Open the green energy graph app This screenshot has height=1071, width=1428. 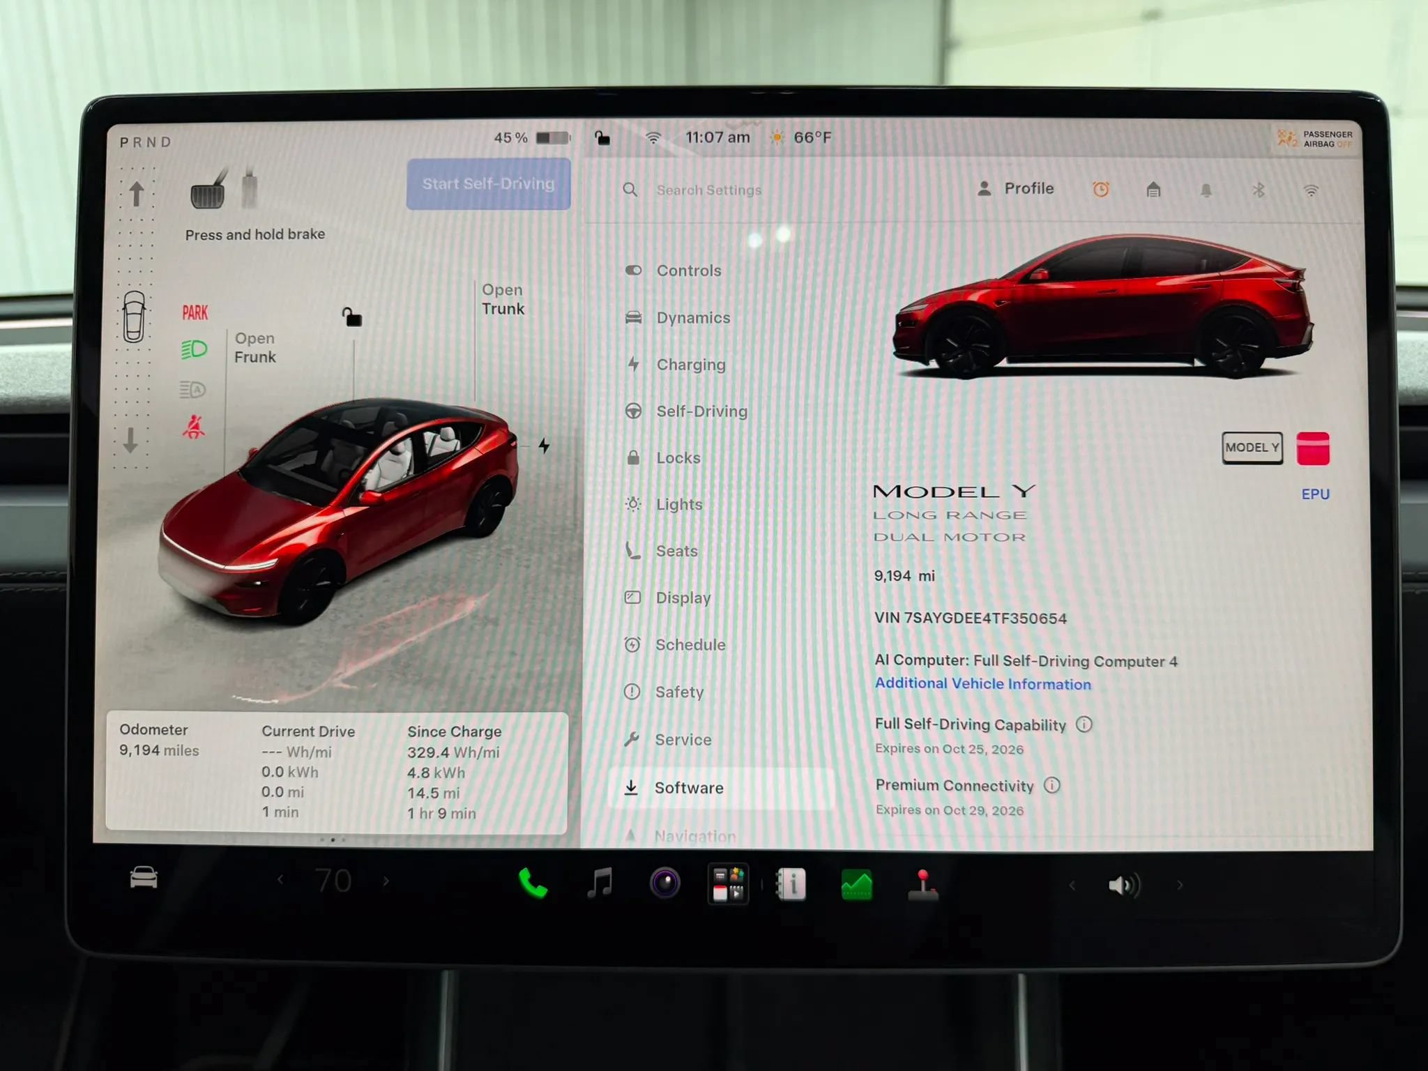pos(856,885)
